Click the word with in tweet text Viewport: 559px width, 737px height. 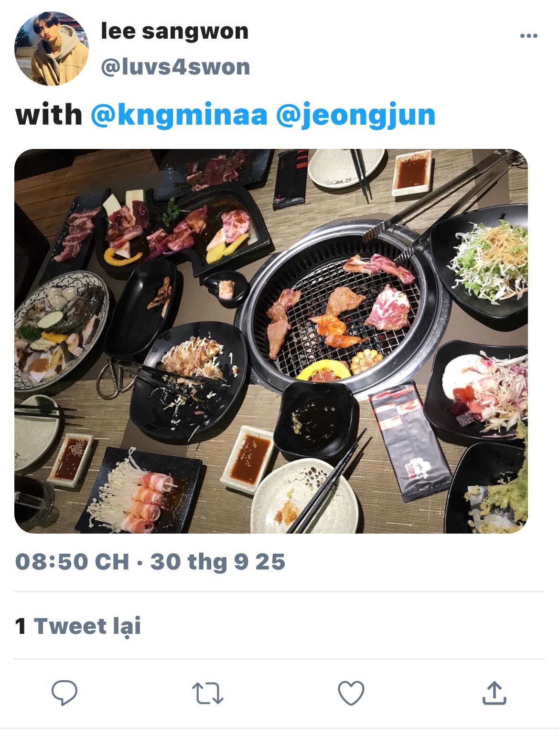click(49, 115)
